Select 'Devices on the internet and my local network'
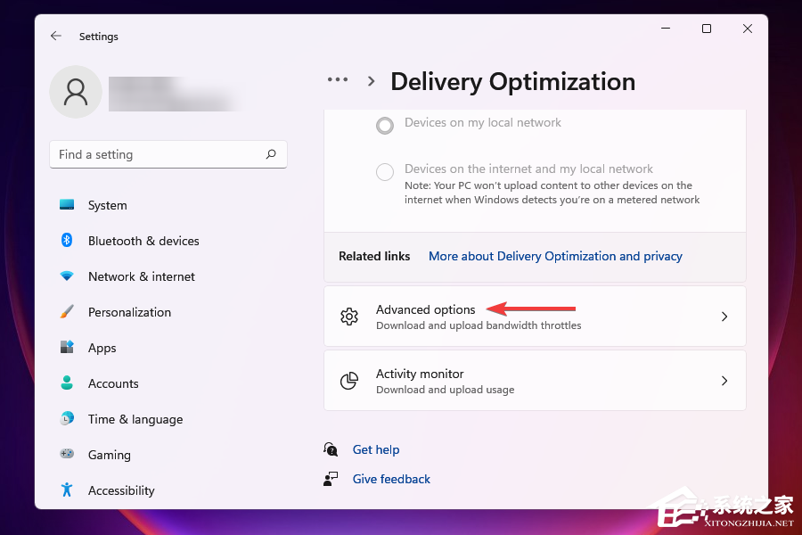This screenshot has width=802, height=535. [385, 172]
